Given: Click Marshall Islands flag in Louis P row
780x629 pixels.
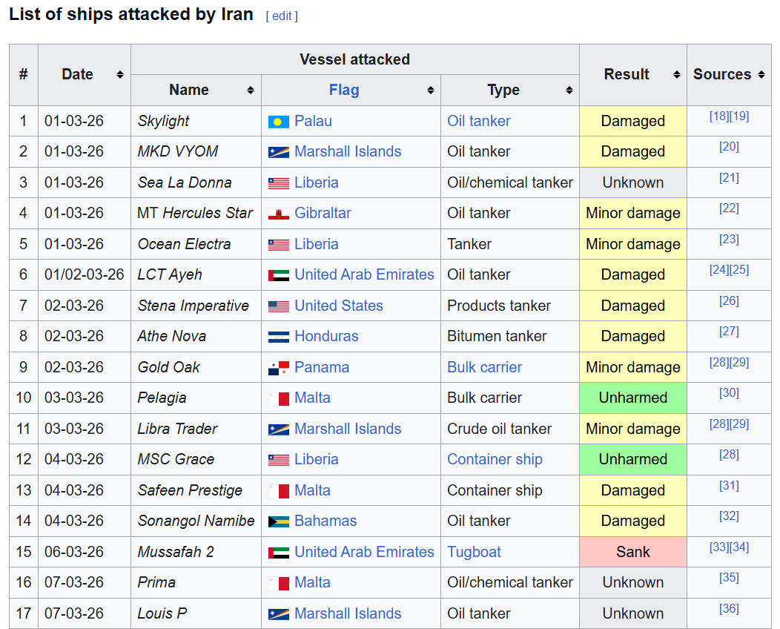Looking at the screenshot, I should (x=279, y=614).
